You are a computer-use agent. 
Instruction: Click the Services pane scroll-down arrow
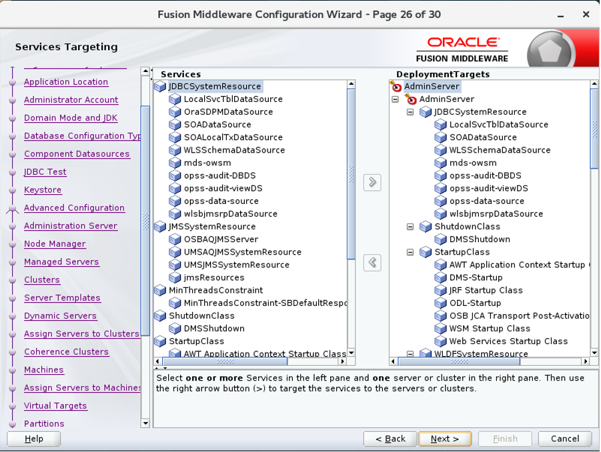351,353
